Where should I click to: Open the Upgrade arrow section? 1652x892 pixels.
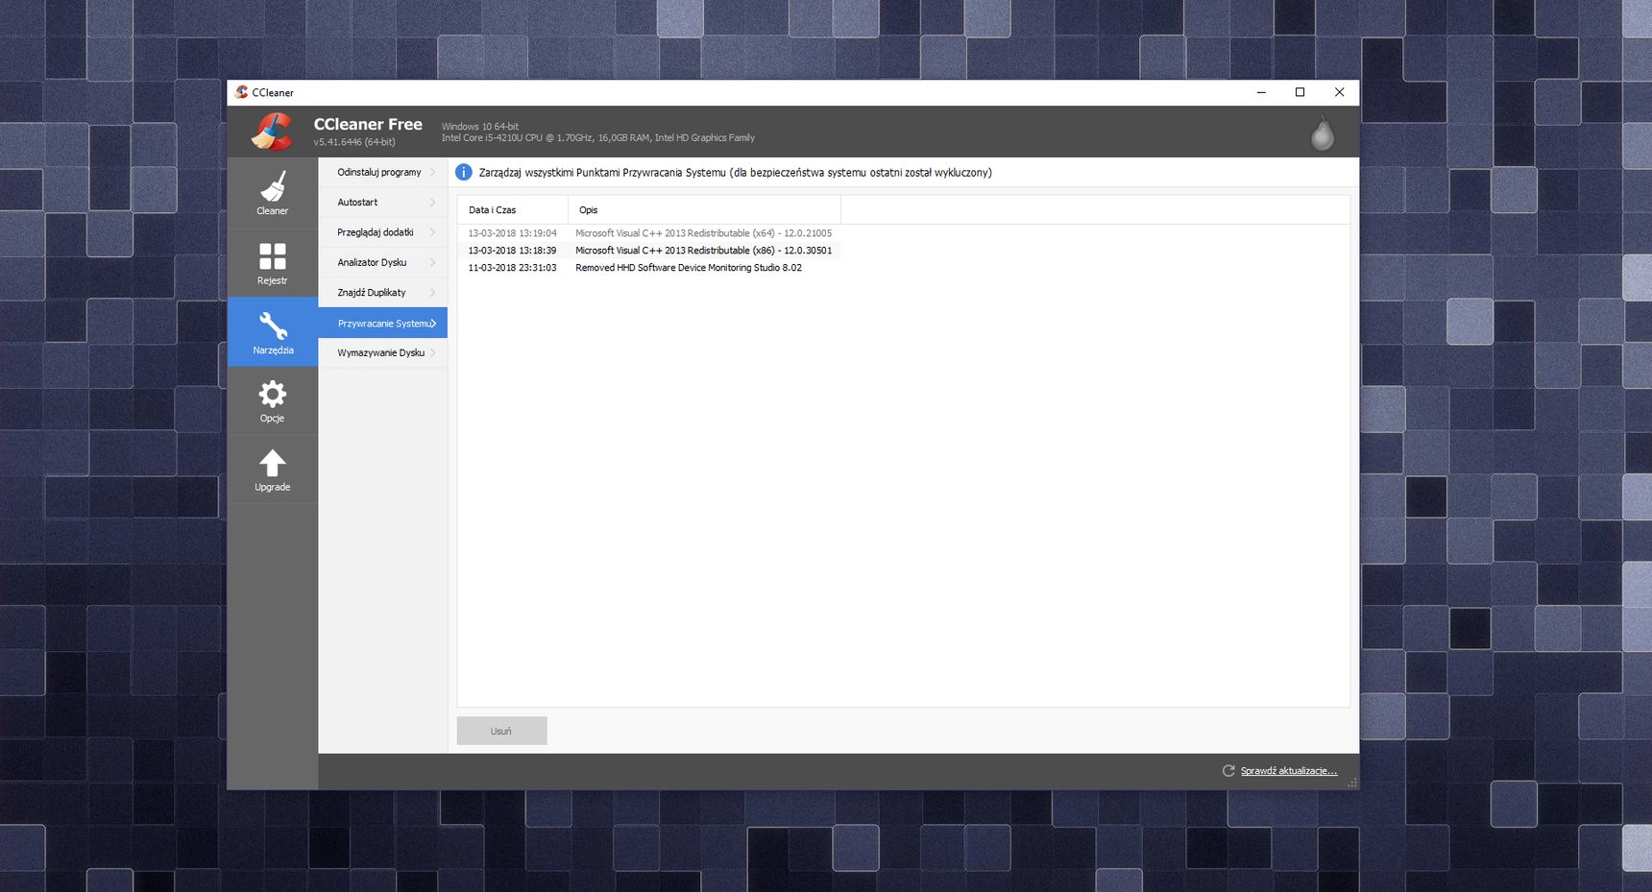(273, 470)
